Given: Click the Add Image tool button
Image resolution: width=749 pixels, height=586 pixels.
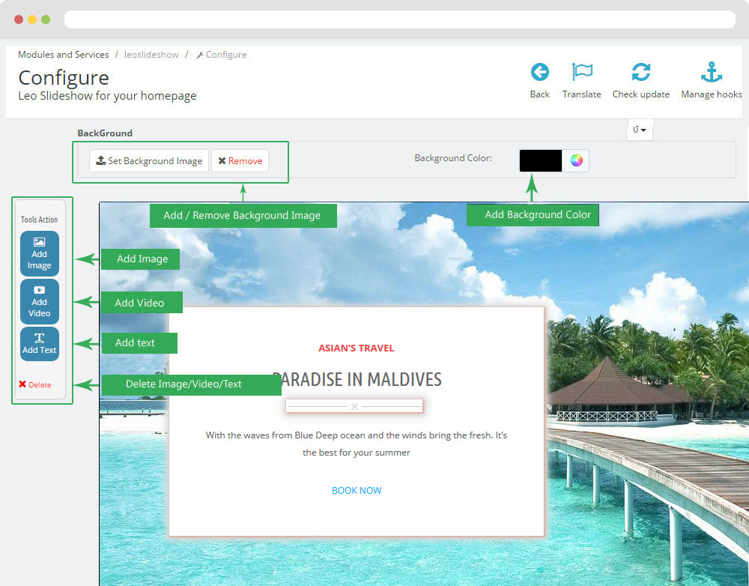Looking at the screenshot, I should [40, 254].
